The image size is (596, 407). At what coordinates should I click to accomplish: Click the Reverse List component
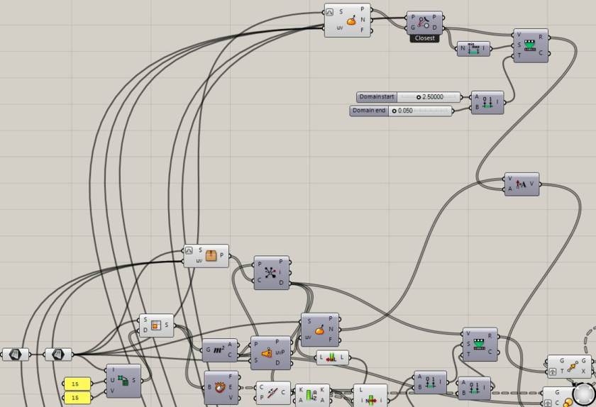[x=333, y=357]
